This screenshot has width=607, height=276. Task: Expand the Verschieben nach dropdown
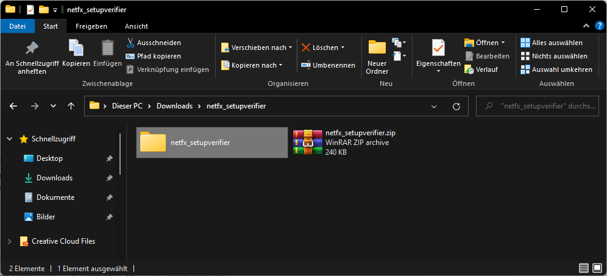tap(290, 48)
